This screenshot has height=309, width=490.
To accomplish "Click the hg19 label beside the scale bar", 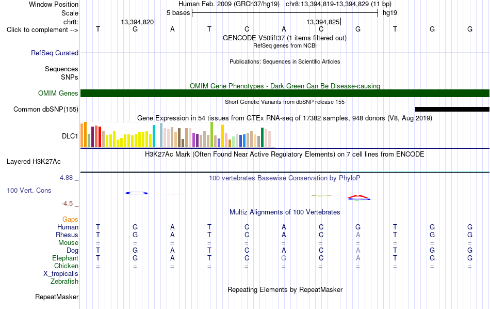I will (390, 13).
